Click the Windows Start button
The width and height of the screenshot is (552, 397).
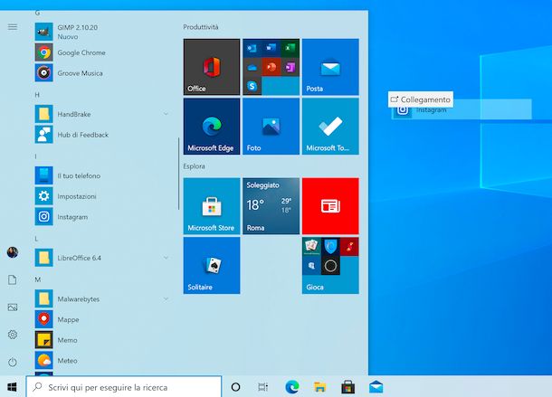click(12, 387)
